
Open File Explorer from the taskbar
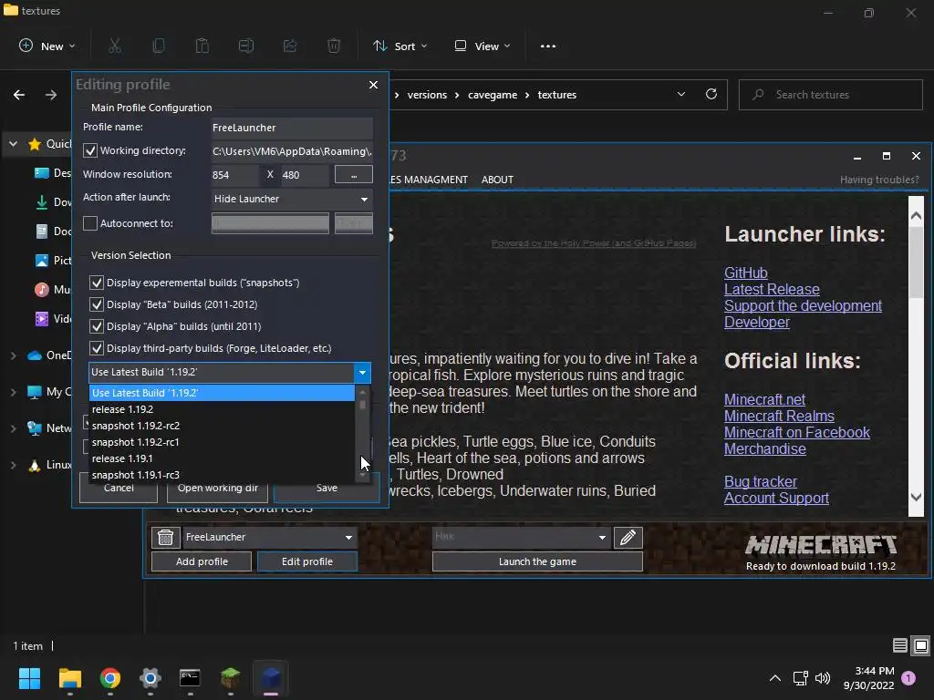coord(70,678)
